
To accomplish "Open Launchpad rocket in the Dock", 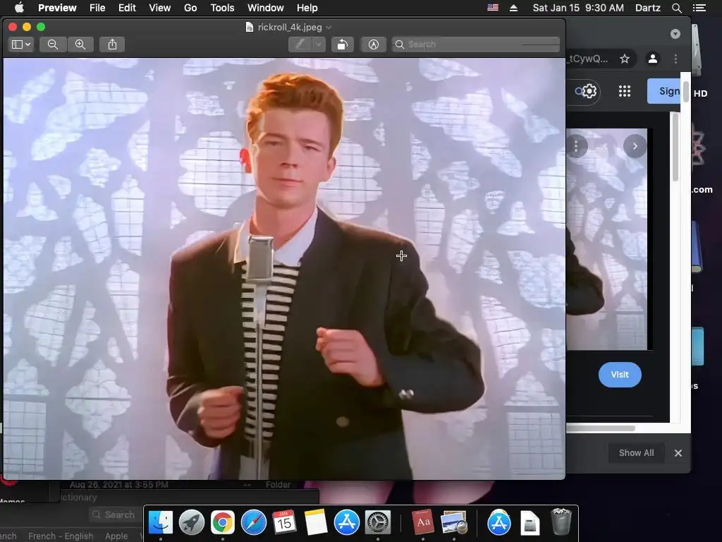I will (x=192, y=523).
